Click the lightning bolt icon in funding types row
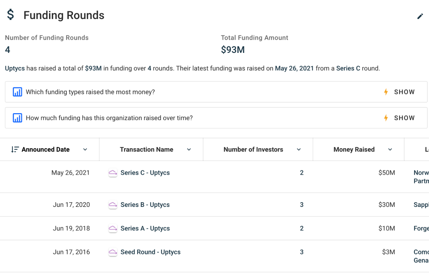Screen dimensions: 429x280 [386, 92]
